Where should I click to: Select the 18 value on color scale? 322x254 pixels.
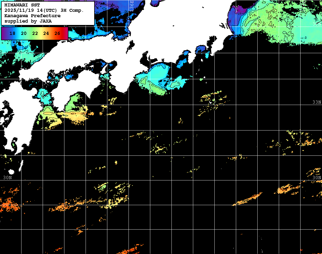point(12,34)
